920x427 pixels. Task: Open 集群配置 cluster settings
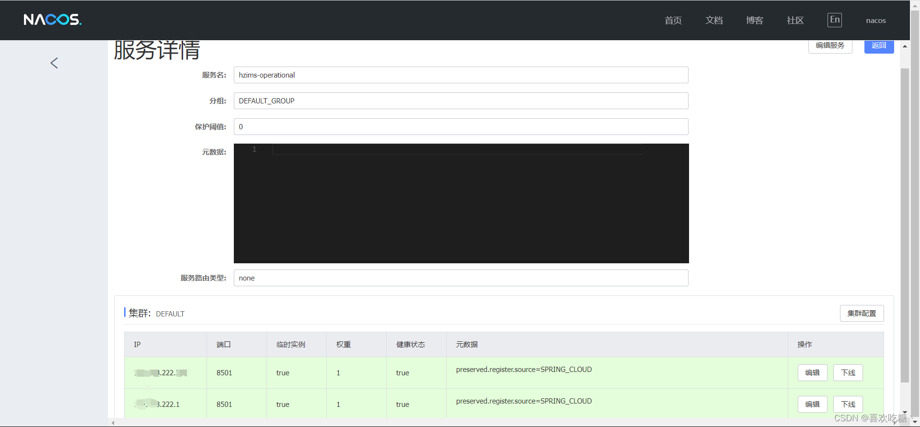coord(862,313)
